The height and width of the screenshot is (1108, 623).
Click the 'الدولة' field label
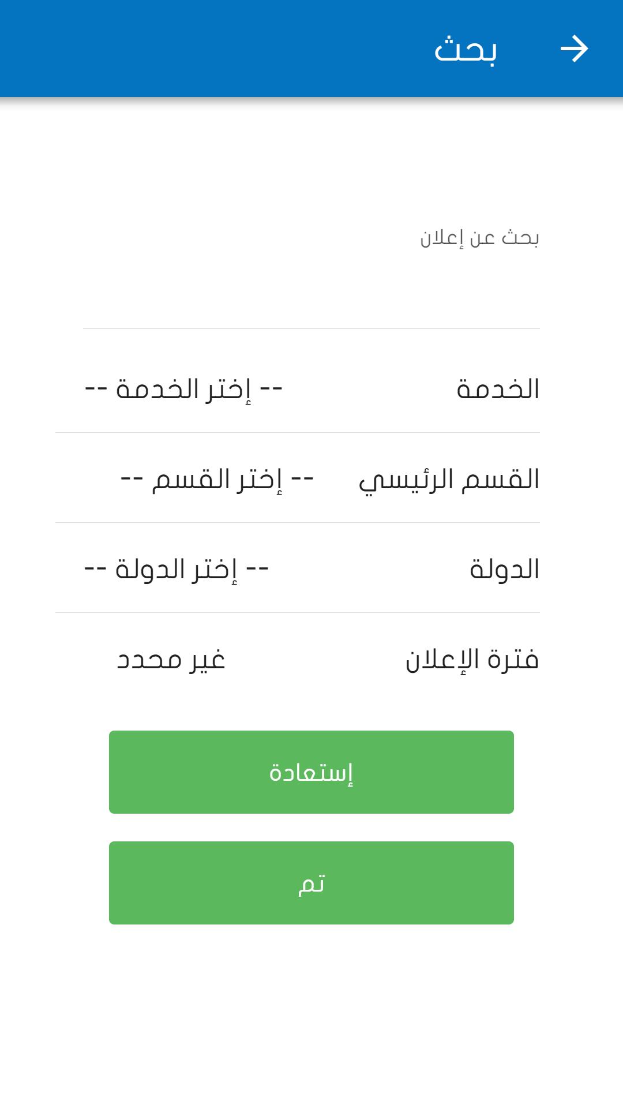click(504, 569)
